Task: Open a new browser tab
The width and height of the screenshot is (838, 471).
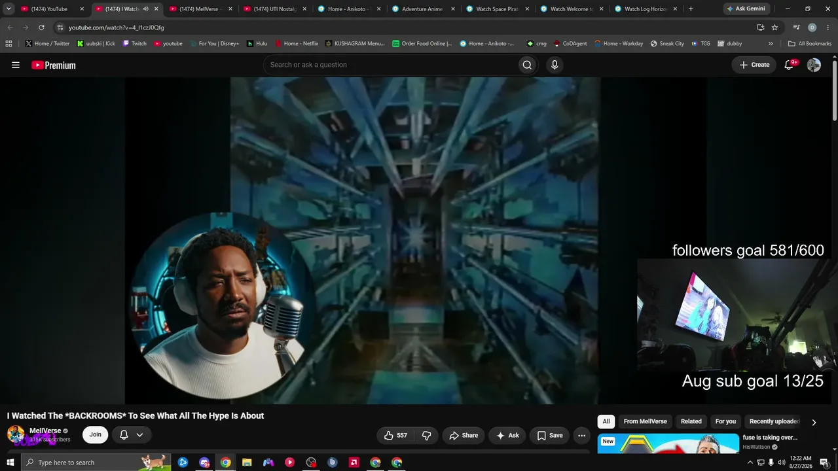Action: (x=691, y=9)
